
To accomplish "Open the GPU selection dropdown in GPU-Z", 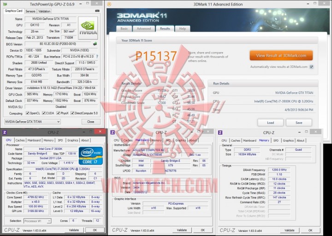I will [32, 122].
